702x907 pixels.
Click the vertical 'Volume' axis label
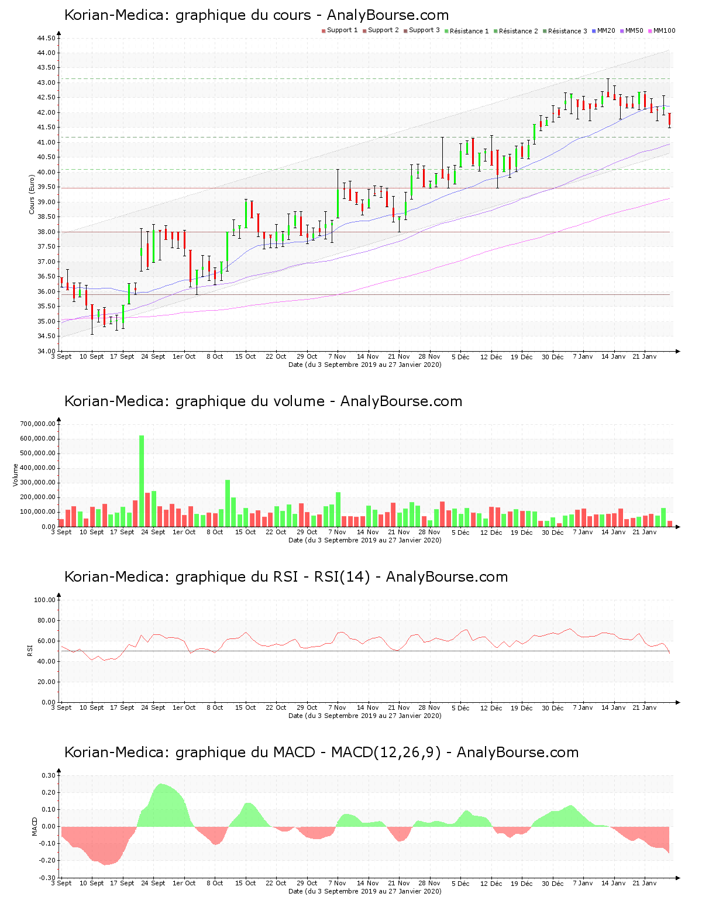16,475
